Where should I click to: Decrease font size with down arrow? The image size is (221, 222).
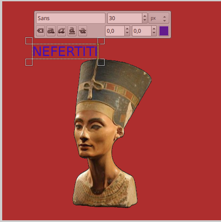145,21
